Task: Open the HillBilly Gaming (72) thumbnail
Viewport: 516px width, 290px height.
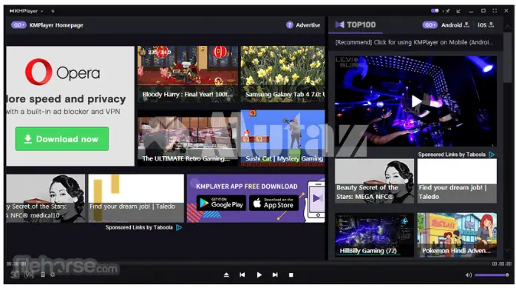Action: (x=375, y=235)
